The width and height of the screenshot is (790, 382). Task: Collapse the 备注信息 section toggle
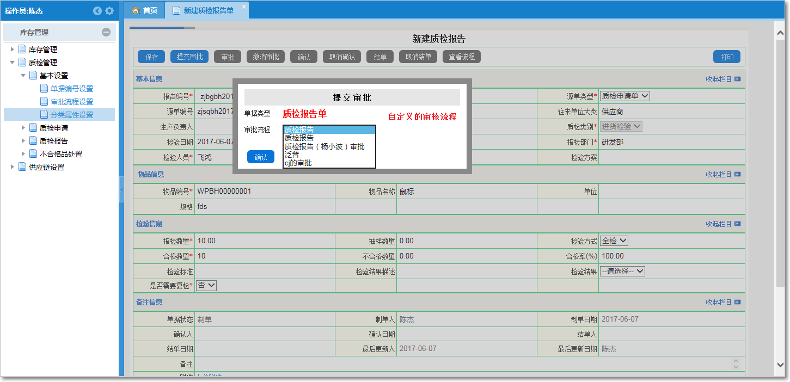(x=737, y=302)
